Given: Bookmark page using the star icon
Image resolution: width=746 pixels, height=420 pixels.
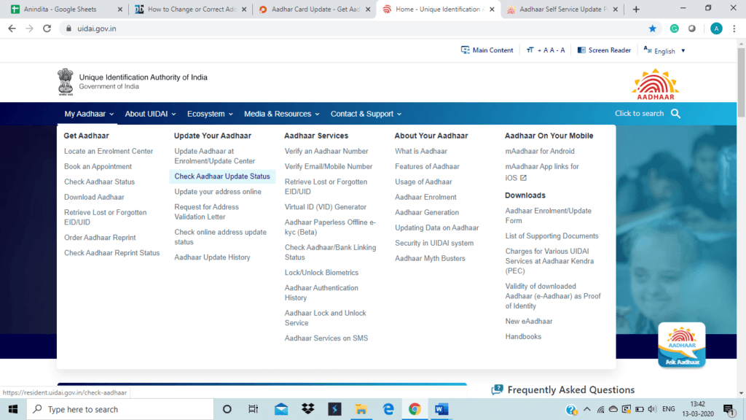Looking at the screenshot, I should [x=653, y=28].
